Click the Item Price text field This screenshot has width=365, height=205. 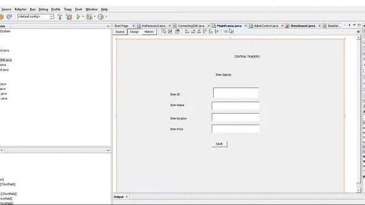pyautogui.click(x=236, y=129)
